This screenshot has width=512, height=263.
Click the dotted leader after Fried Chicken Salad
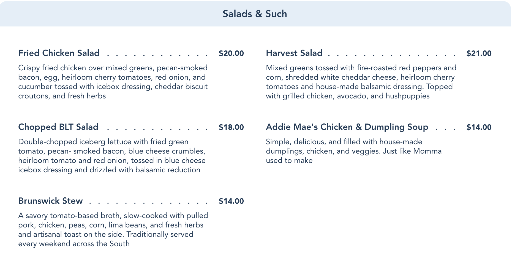(157, 55)
